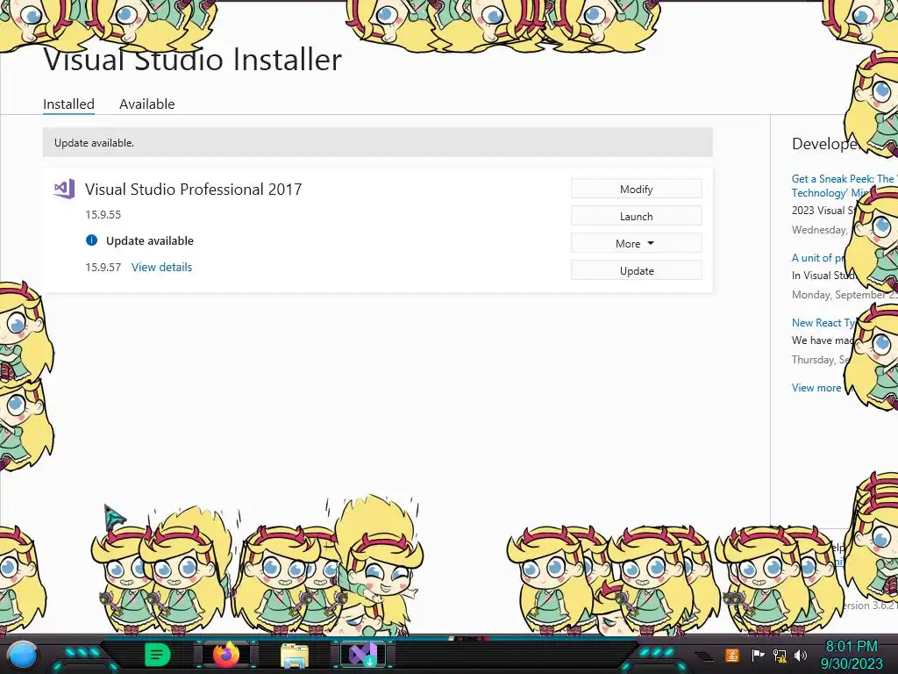
Task: Click the network warning tray icon
Action: 780,655
